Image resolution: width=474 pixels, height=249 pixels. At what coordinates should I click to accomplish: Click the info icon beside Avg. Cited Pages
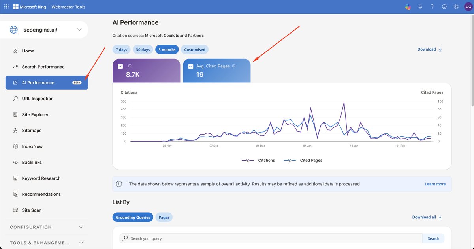[234, 66]
